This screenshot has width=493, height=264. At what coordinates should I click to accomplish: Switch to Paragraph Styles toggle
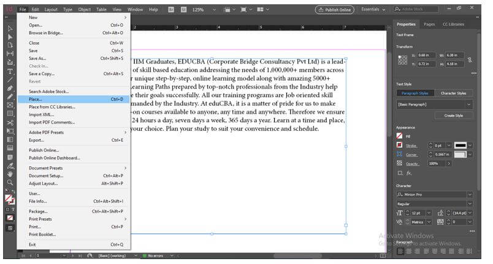pyautogui.click(x=415, y=94)
